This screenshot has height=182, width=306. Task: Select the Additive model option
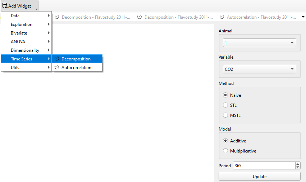[226, 141]
